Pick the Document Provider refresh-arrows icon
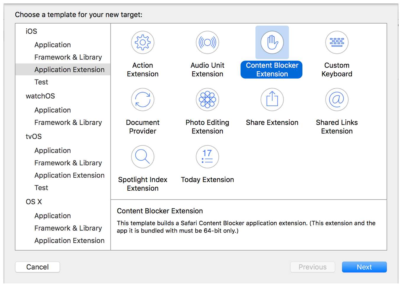The image size is (402, 287). [x=142, y=100]
